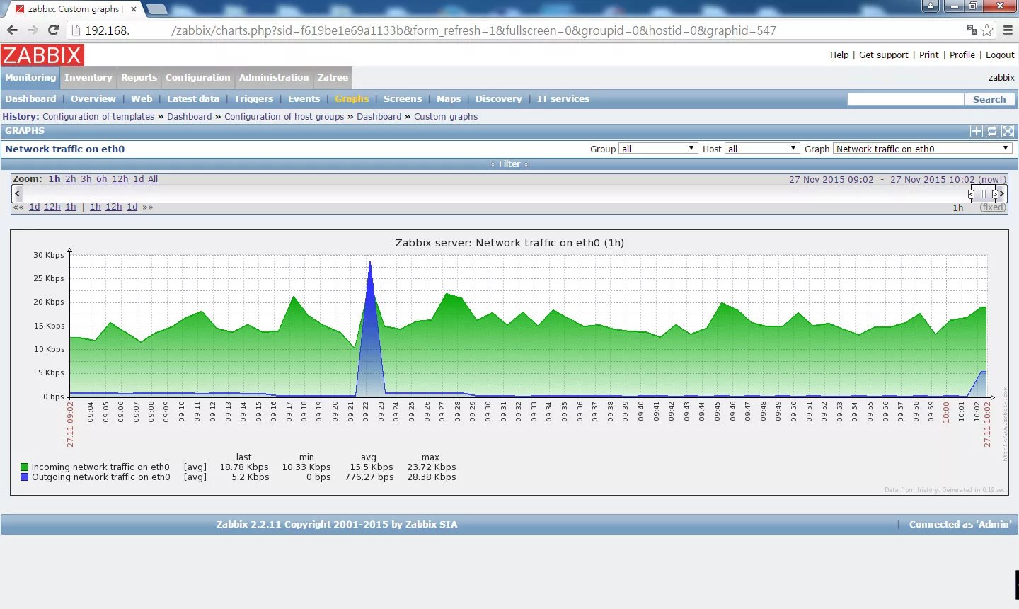Open the Discovery page

tap(498, 99)
